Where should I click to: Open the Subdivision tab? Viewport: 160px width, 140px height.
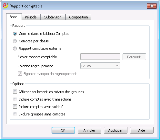pyautogui.click(x=53, y=17)
